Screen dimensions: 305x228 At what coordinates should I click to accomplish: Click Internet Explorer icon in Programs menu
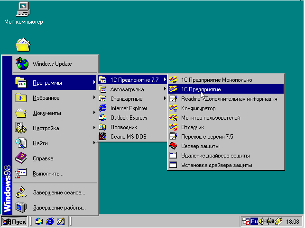pyautogui.click(x=102, y=108)
